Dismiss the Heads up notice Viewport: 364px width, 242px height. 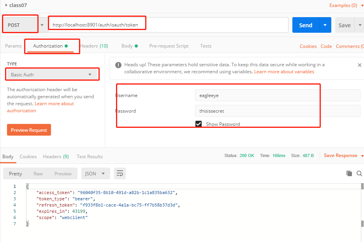pos(360,65)
